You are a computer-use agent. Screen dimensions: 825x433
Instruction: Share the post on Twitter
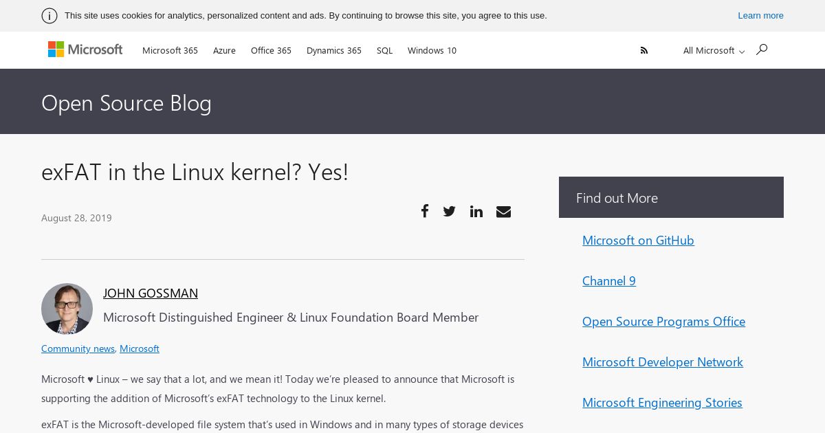click(x=449, y=211)
